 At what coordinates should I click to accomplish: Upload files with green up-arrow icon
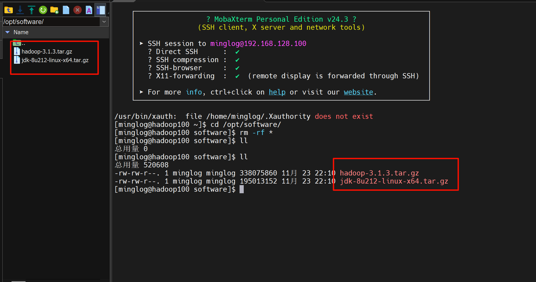point(32,10)
